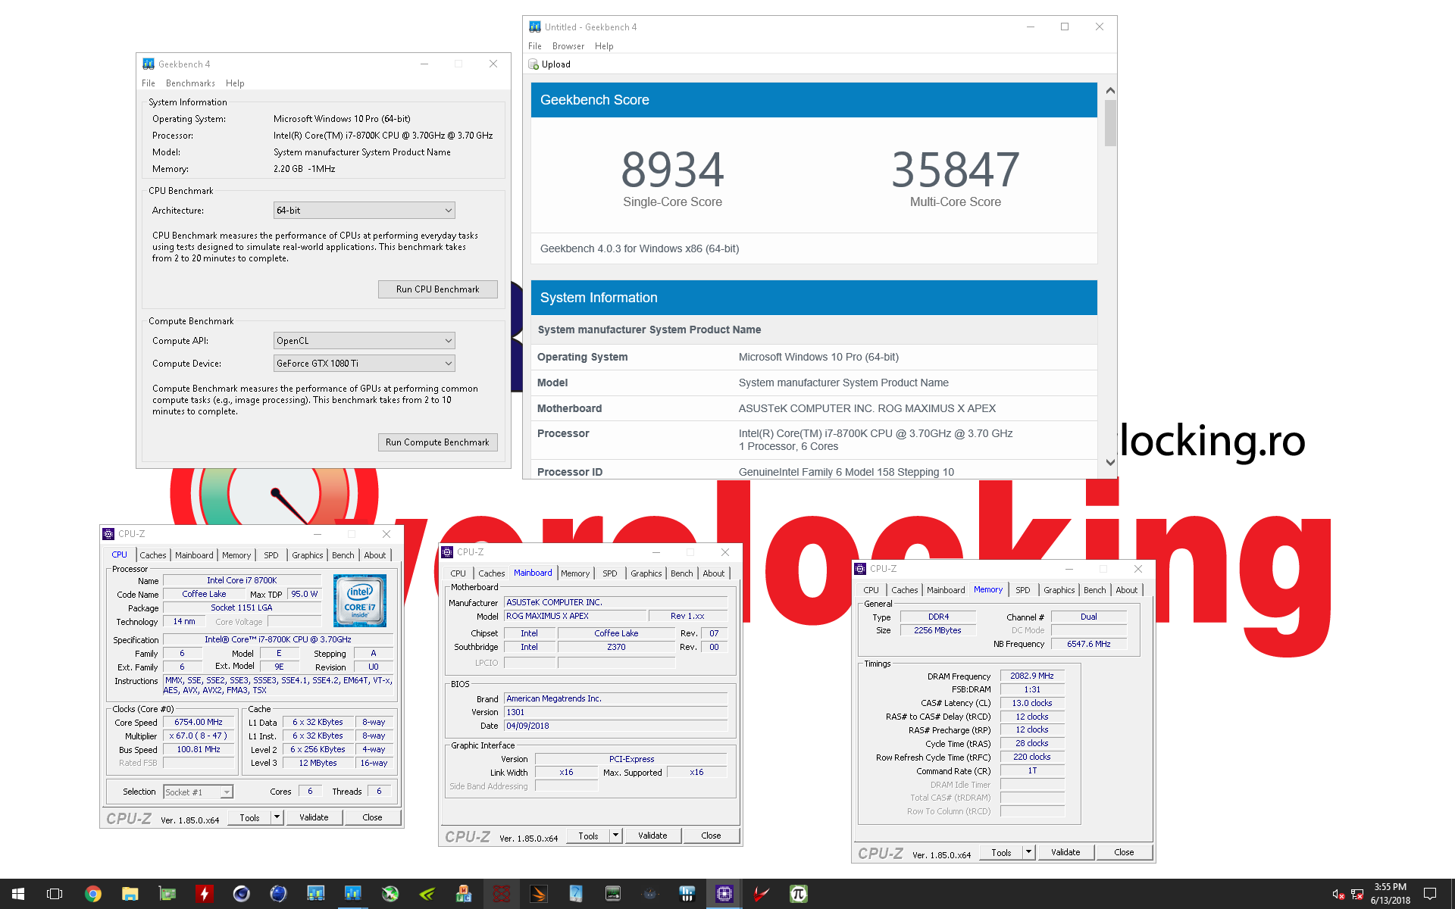Screen dimensions: 1455x909
Task: Open the NVIDIA icon in the taskbar
Action: click(x=427, y=894)
